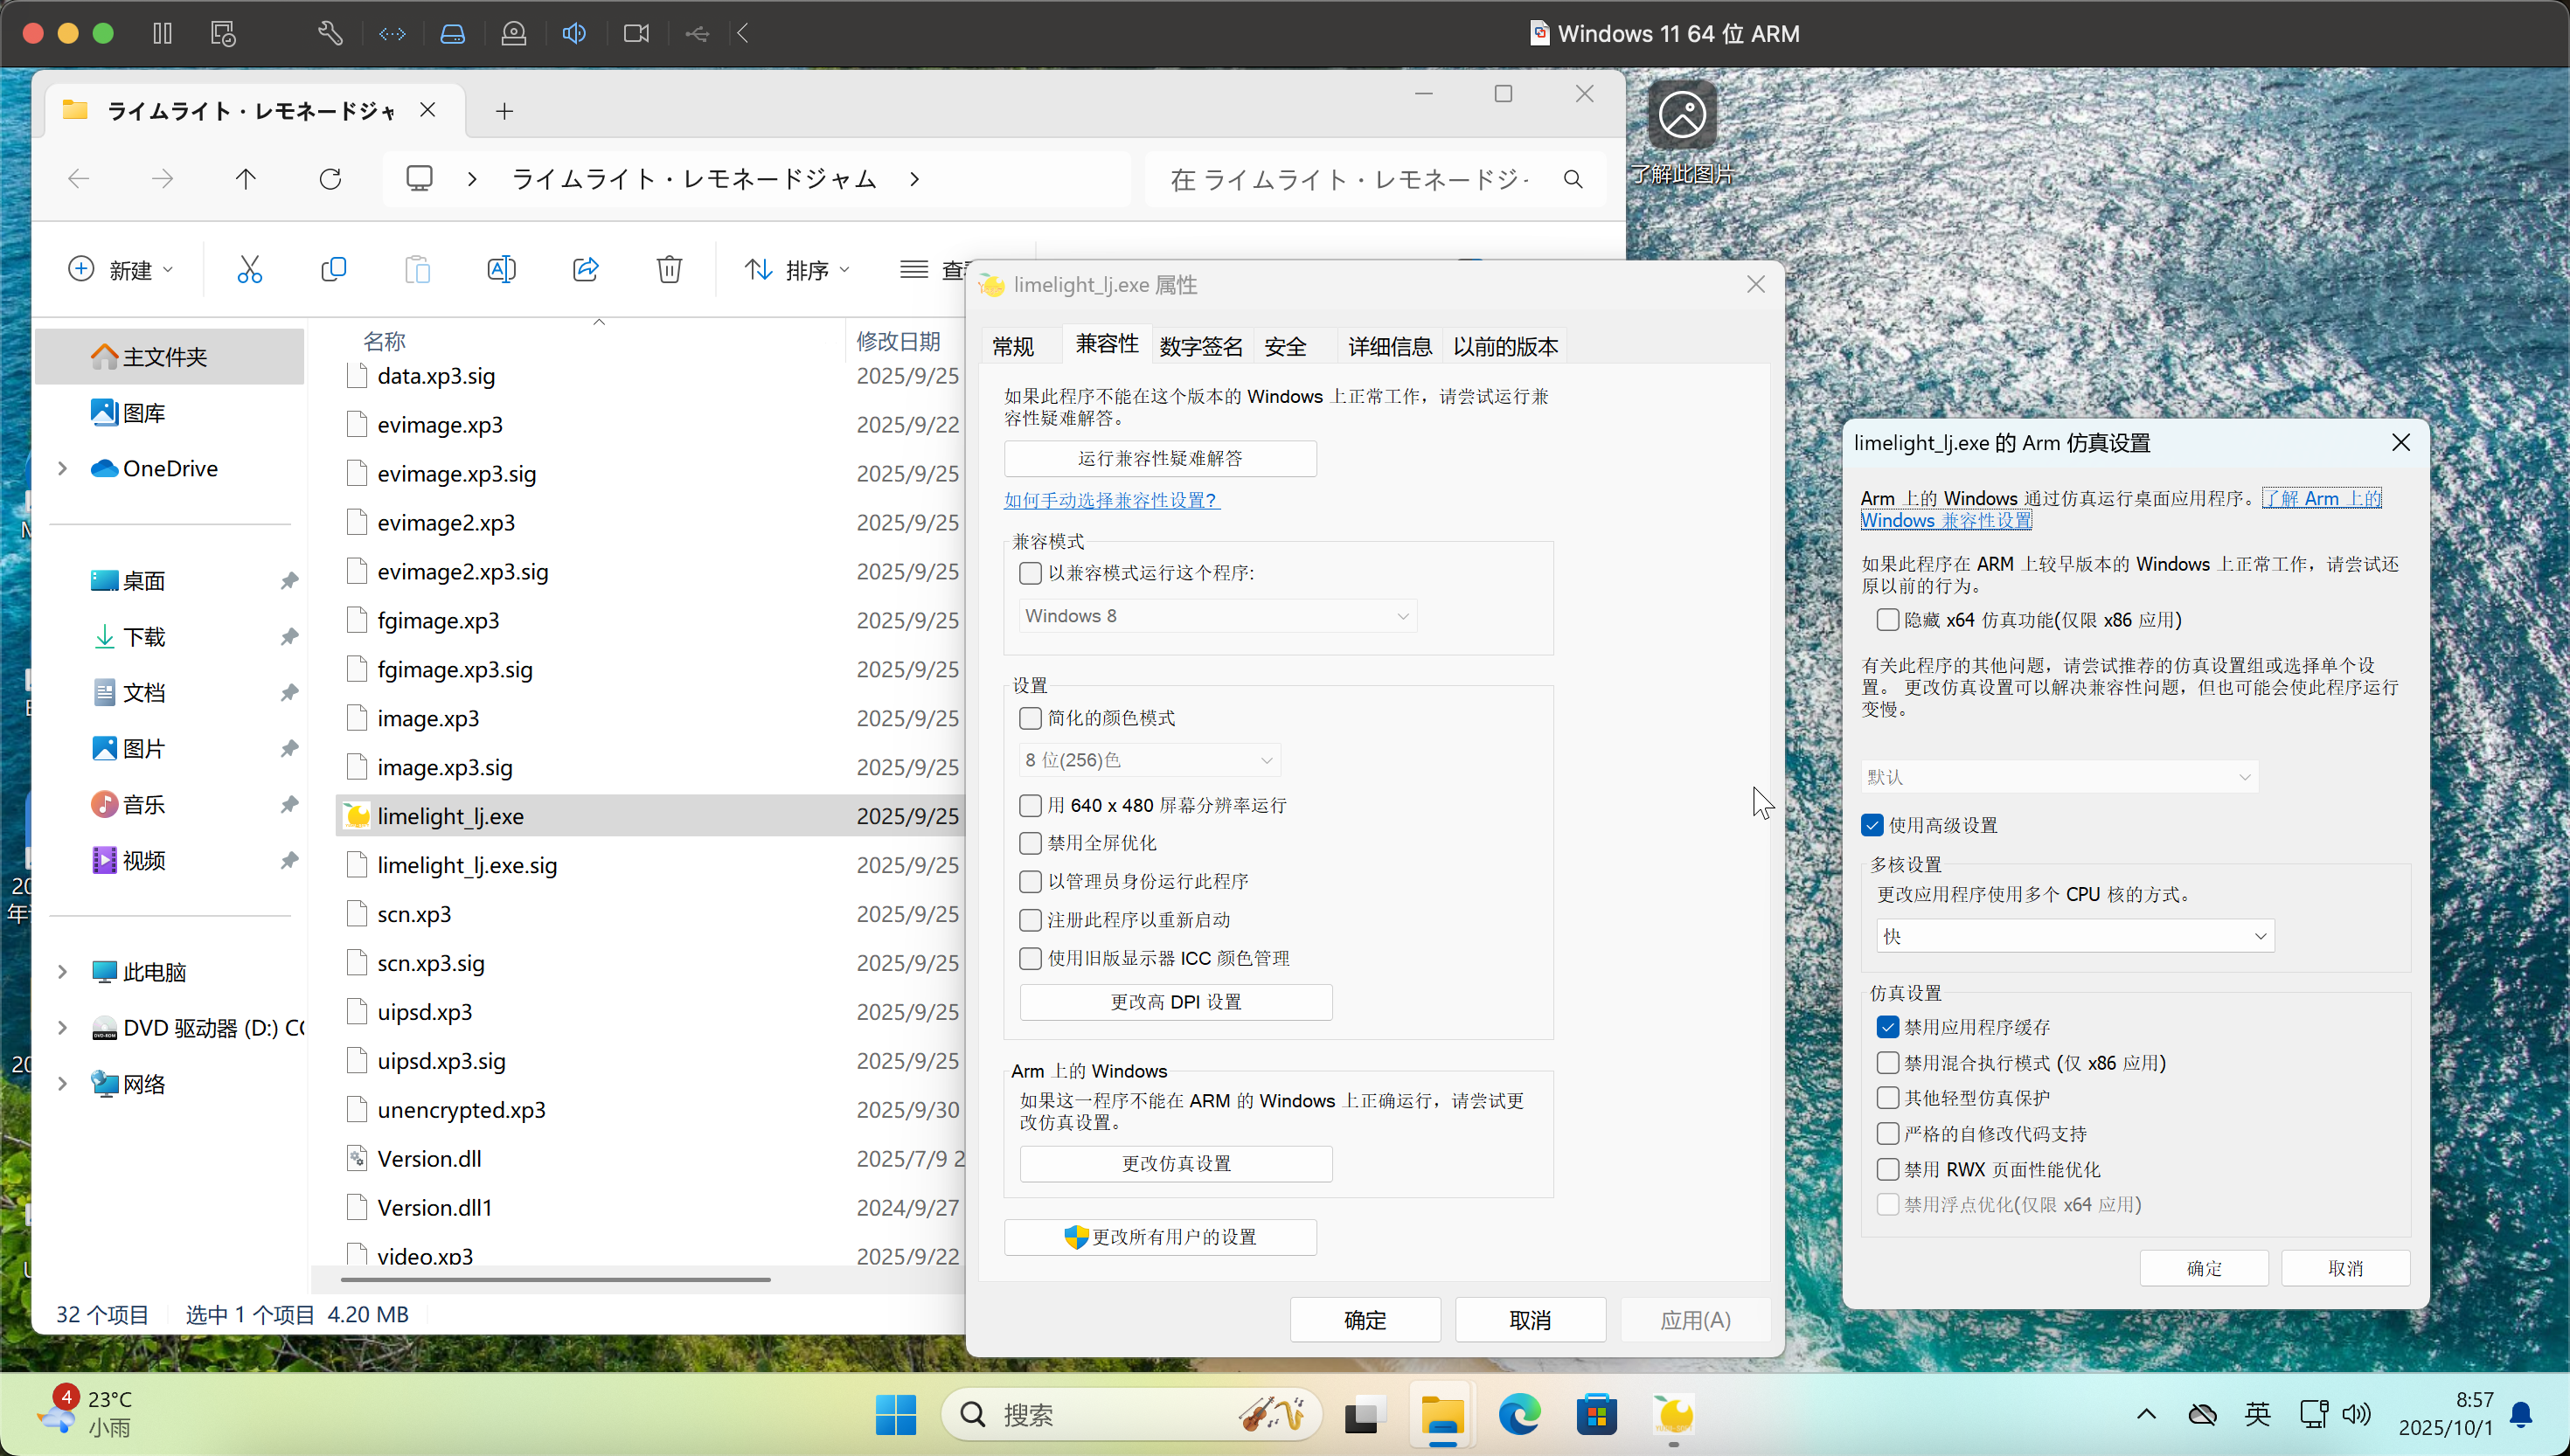Click the 更改高 DPI 设置 button
This screenshot has height=1456, width=2570.
(1175, 1002)
